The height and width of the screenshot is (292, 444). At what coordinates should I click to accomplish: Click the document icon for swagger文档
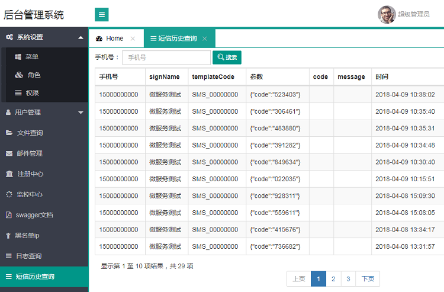(9, 214)
